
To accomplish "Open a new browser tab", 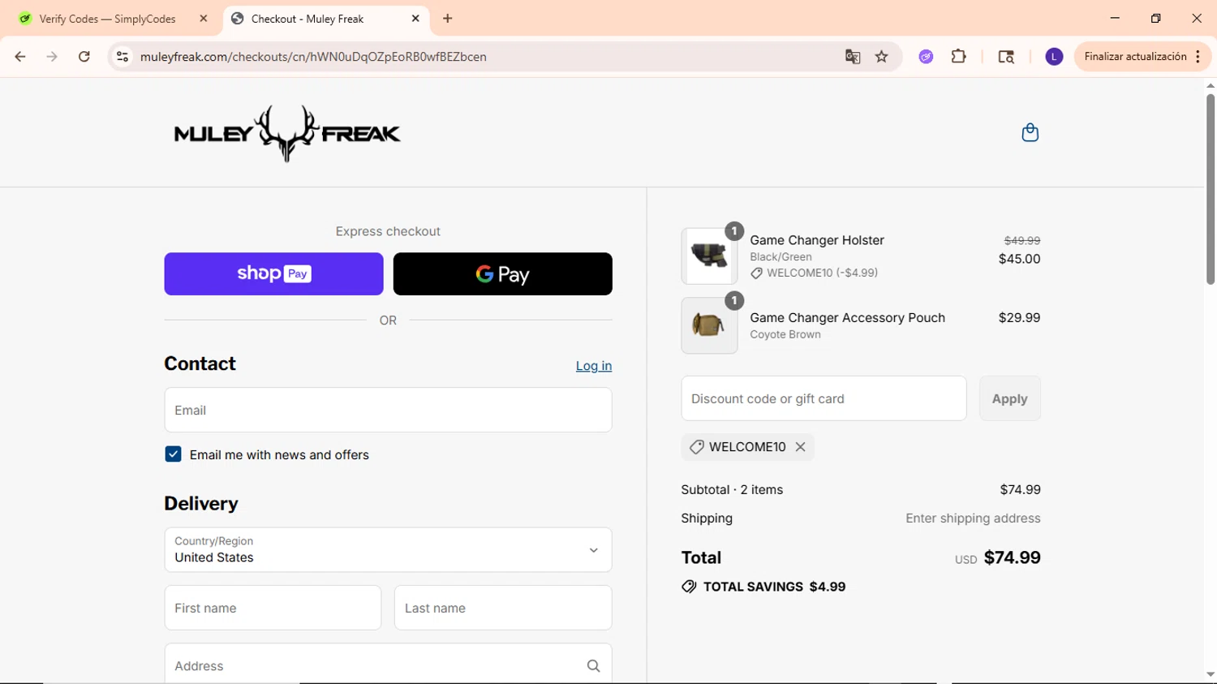I will [x=448, y=19].
